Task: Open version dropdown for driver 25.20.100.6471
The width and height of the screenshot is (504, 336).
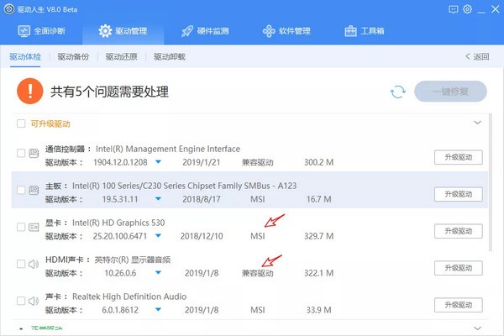Action: 158,236
